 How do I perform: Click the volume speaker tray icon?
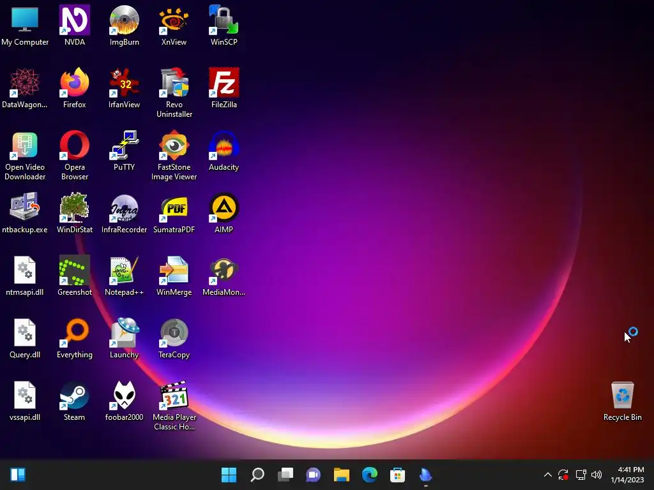597,475
